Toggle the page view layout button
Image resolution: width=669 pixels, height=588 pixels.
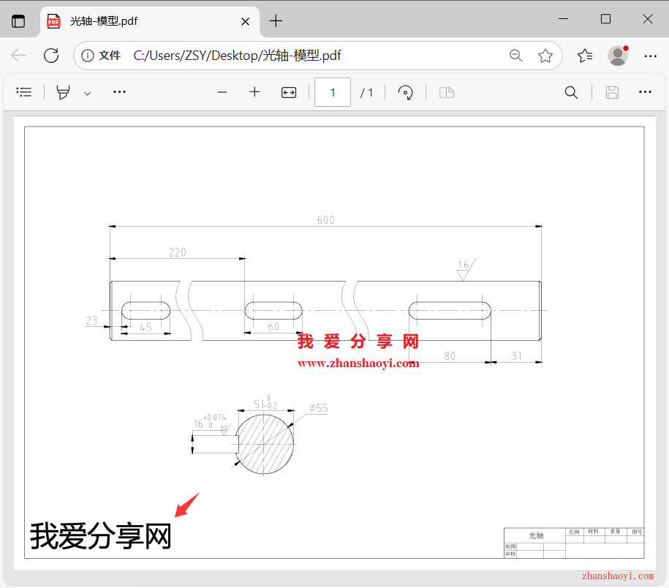[446, 92]
